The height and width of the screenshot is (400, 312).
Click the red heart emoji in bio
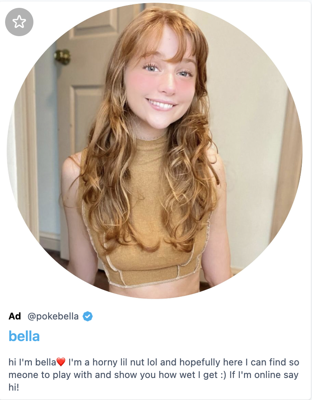tap(61, 362)
